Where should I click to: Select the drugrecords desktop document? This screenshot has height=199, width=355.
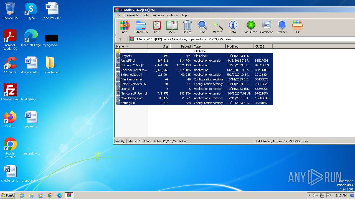pos(31,65)
